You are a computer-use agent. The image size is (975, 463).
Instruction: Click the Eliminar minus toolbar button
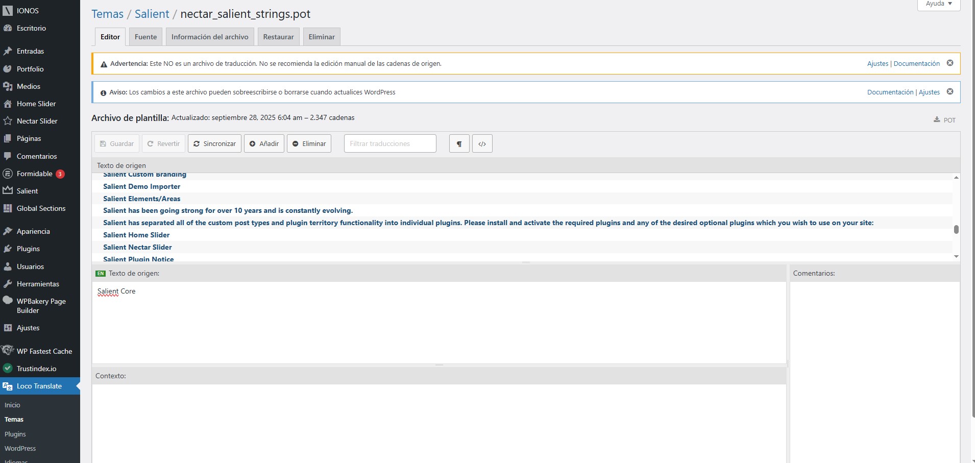coord(309,143)
